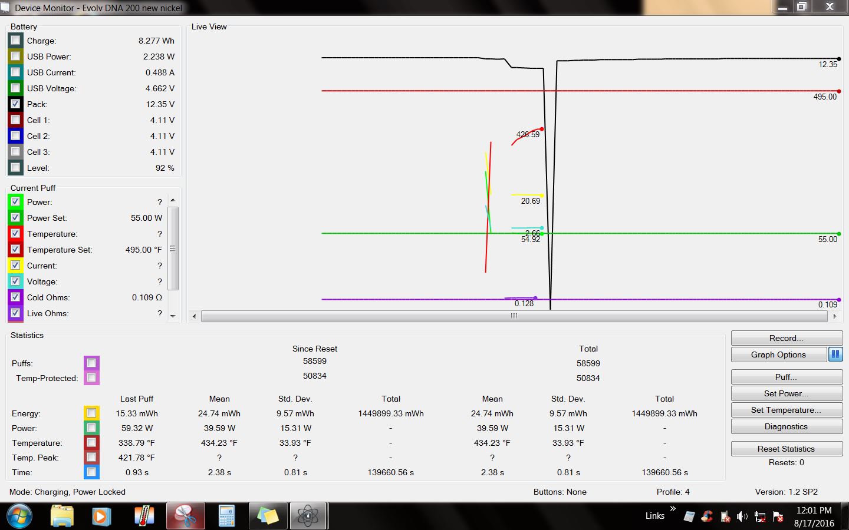
Task: Open the Graph Options menu
Action: pos(778,355)
